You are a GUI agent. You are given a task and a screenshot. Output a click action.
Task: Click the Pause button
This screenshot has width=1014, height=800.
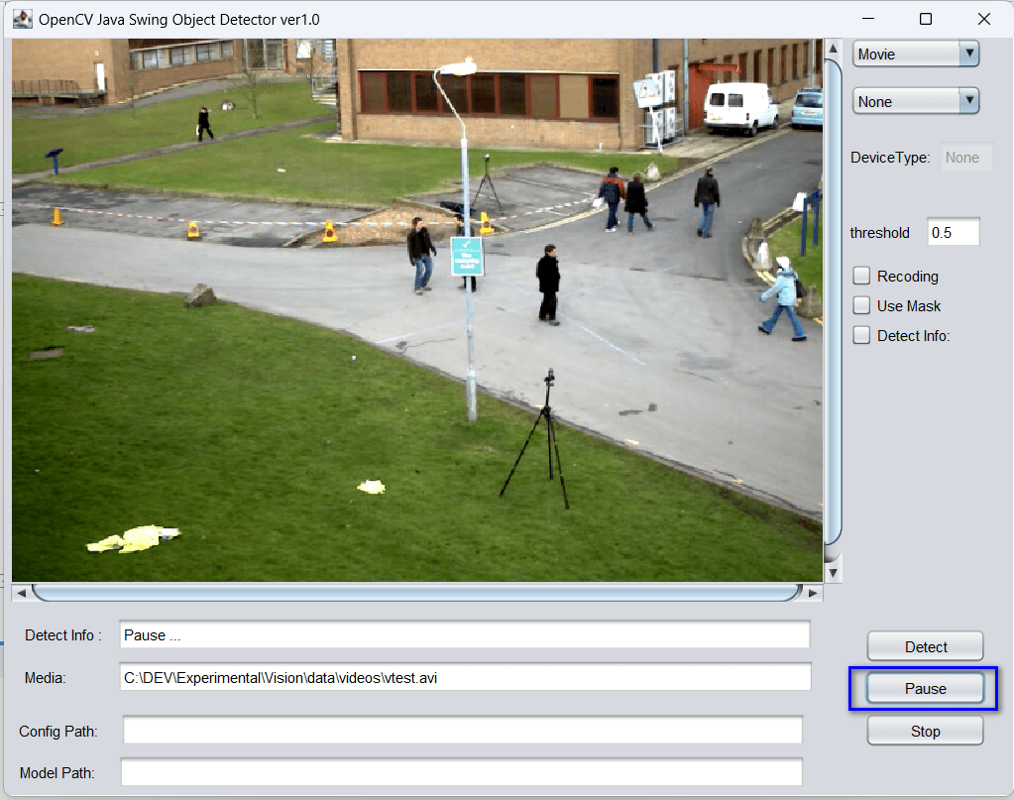[x=925, y=689]
